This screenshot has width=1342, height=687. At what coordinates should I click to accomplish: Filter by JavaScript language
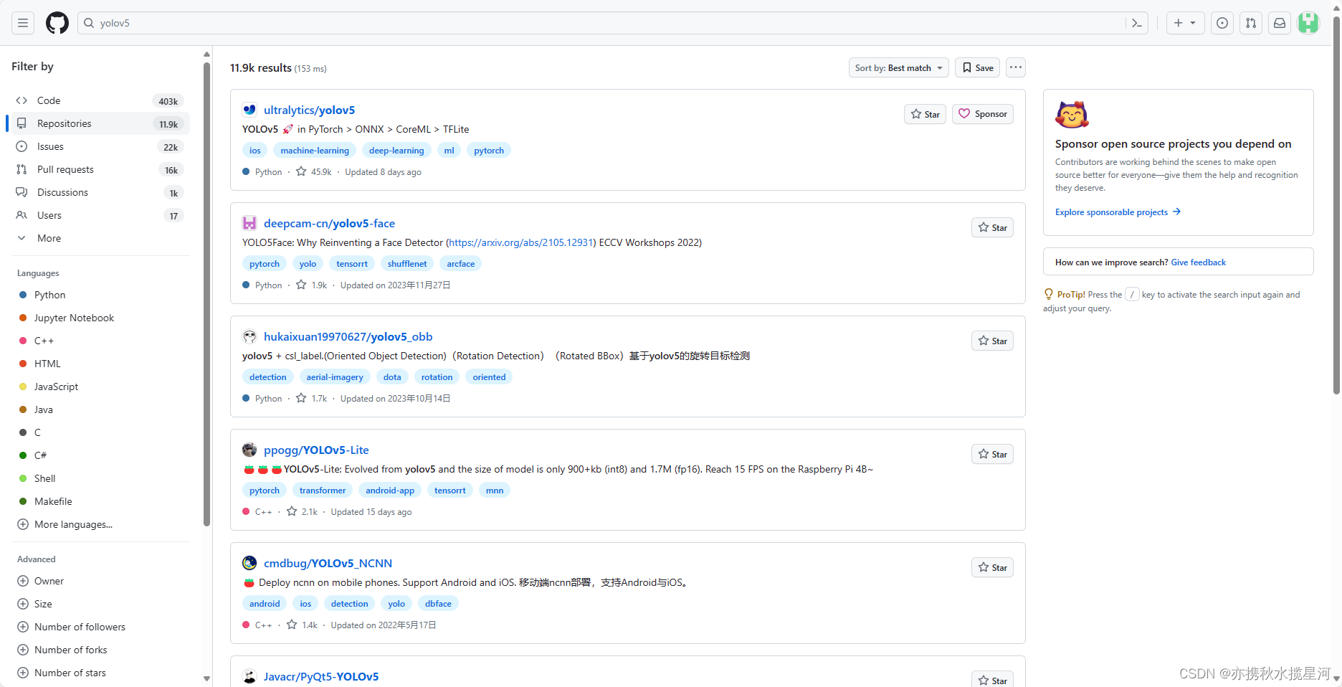pyautogui.click(x=100, y=387)
